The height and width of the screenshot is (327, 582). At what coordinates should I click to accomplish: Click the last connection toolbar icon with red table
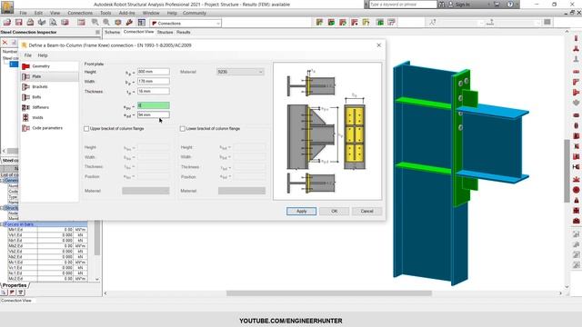[391, 23]
